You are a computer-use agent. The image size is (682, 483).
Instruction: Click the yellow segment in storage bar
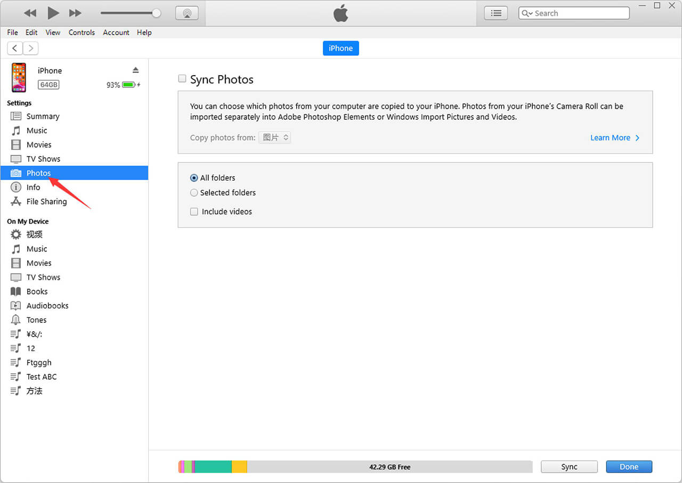(239, 466)
